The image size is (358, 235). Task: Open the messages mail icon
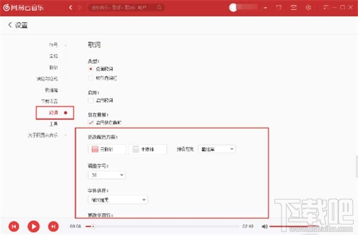click(x=294, y=8)
